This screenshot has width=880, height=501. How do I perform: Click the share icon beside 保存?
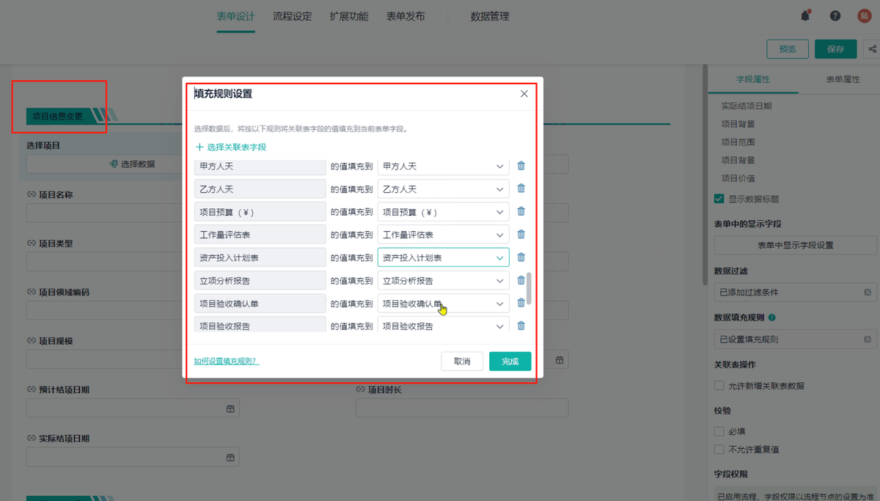coord(872,49)
